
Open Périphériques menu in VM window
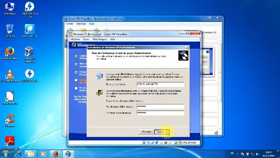pyautogui.click(x=100, y=39)
